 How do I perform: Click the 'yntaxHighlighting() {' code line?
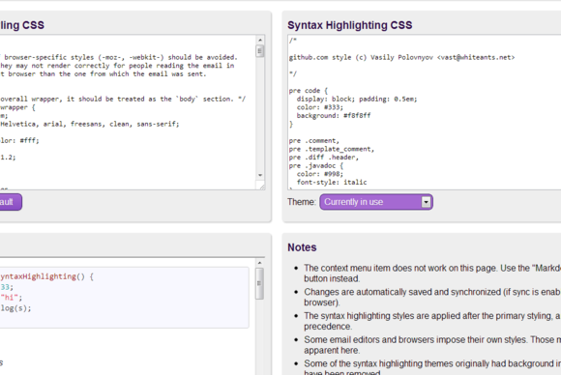pyautogui.click(x=46, y=276)
